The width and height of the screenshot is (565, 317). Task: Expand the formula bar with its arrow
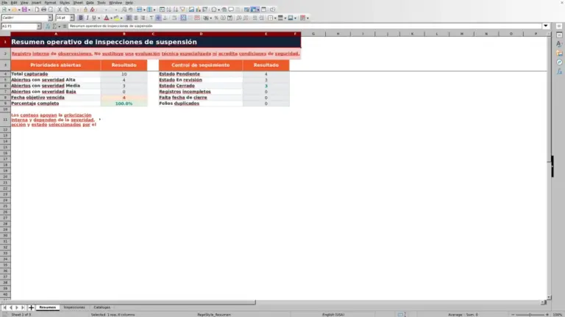coord(546,26)
